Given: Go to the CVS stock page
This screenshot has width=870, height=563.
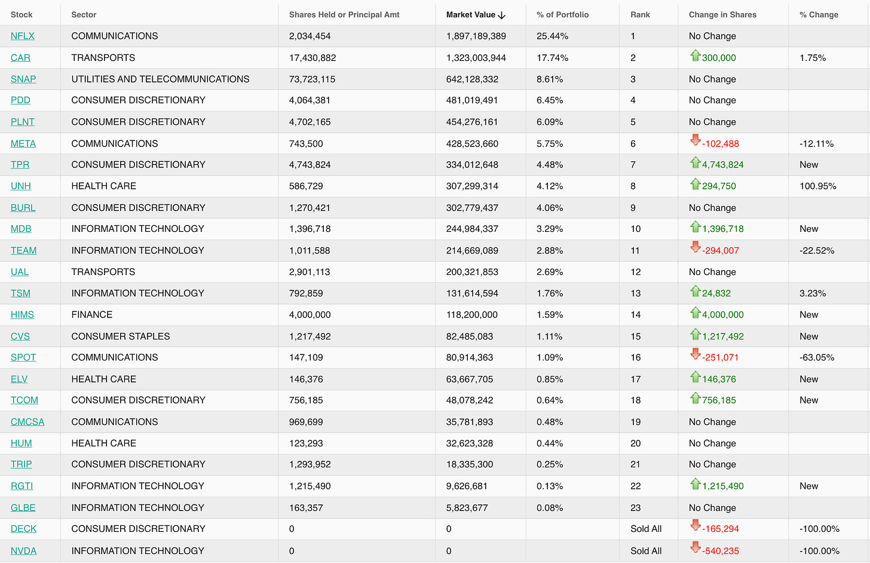Looking at the screenshot, I should pyautogui.click(x=20, y=336).
